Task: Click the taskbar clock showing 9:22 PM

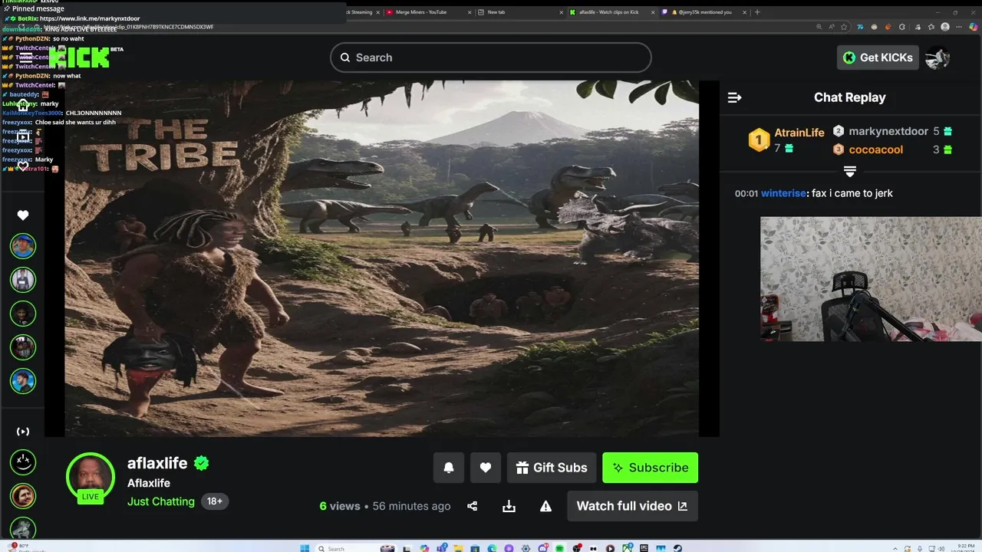Action: [x=965, y=547]
